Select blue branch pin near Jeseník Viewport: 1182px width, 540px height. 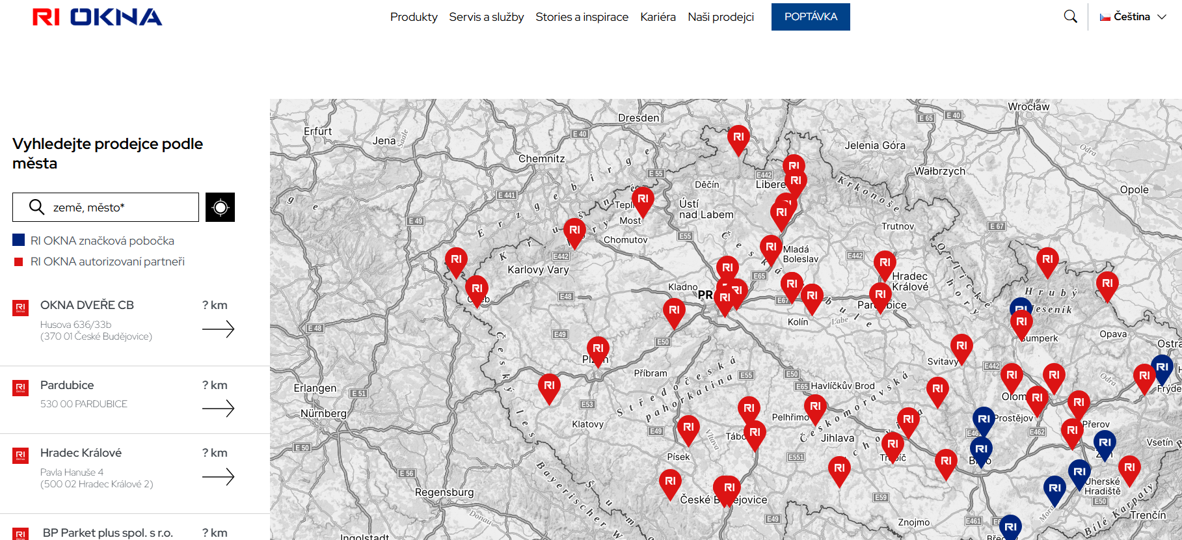[x=1021, y=304]
